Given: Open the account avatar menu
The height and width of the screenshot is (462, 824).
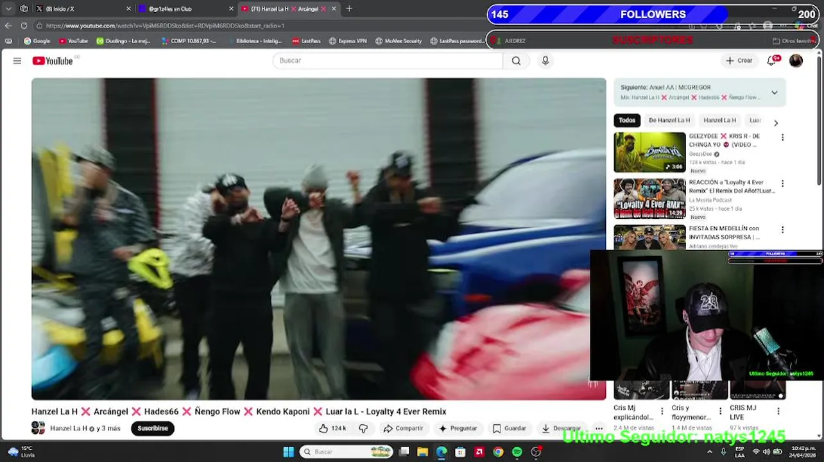Looking at the screenshot, I should coord(796,61).
